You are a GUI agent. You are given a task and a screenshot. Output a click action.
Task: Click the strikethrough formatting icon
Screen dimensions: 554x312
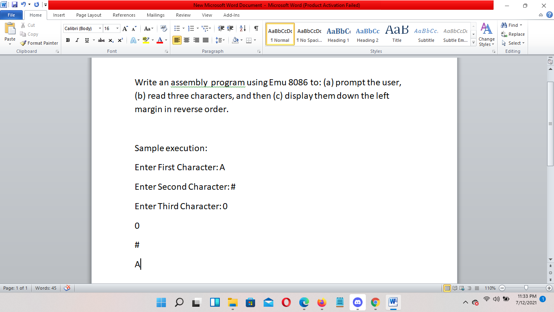[x=101, y=40]
